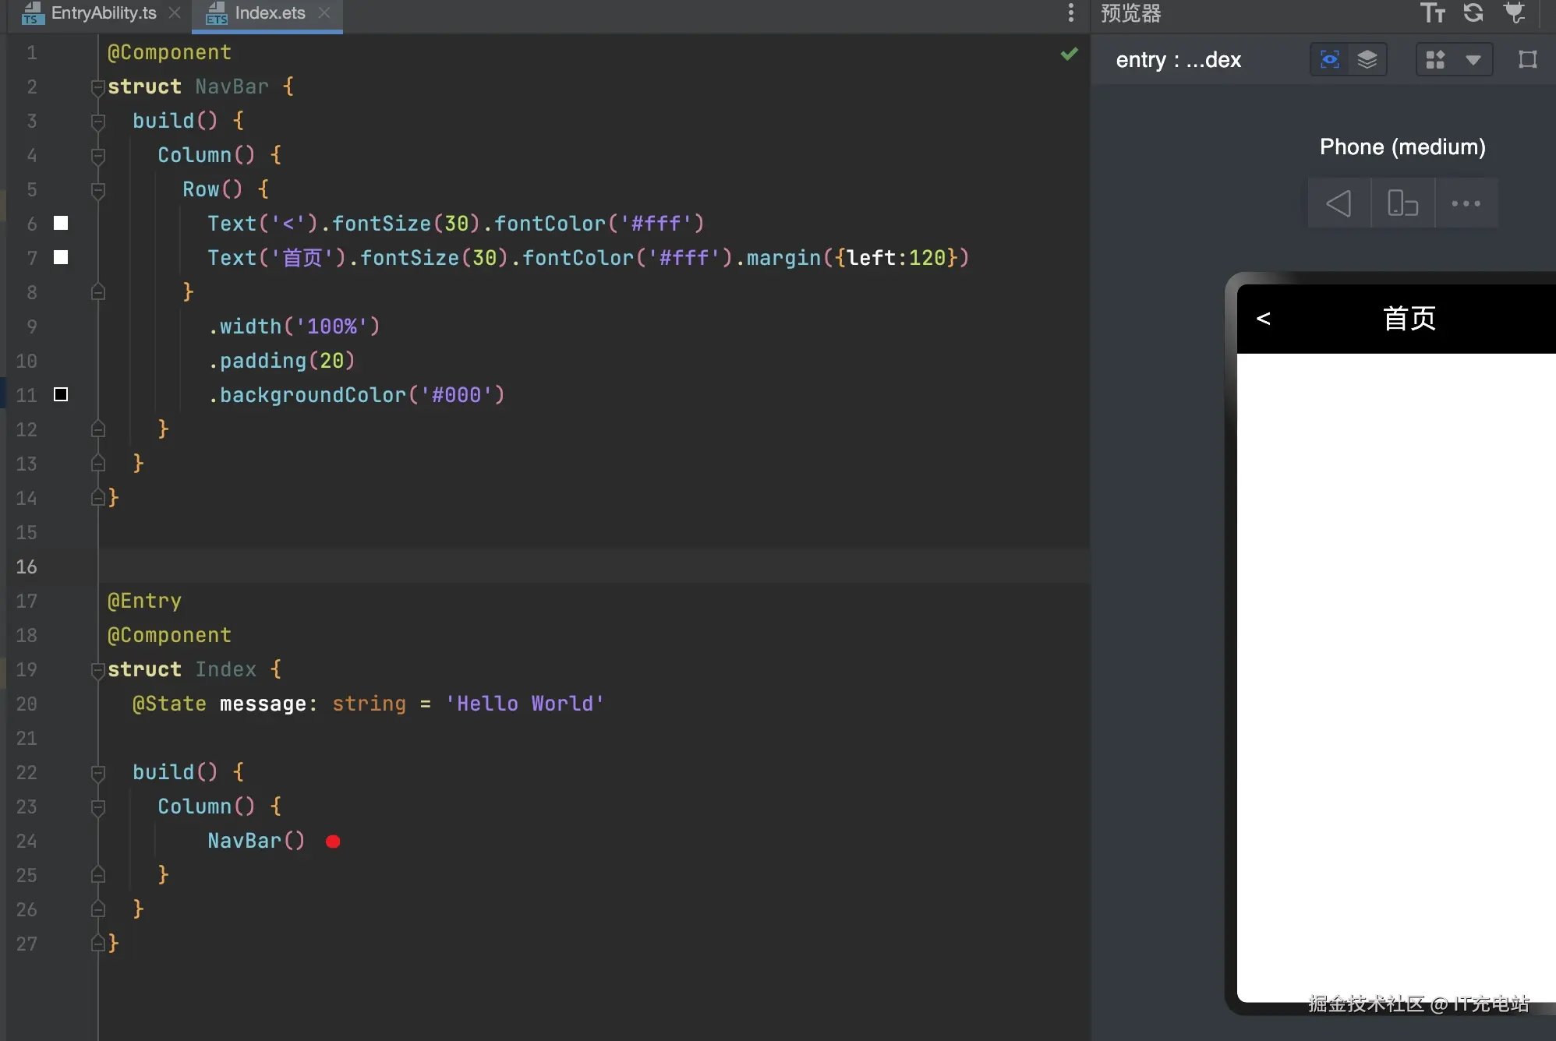
Task: Open the multi-device grid view icon
Action: point(1435,59)
